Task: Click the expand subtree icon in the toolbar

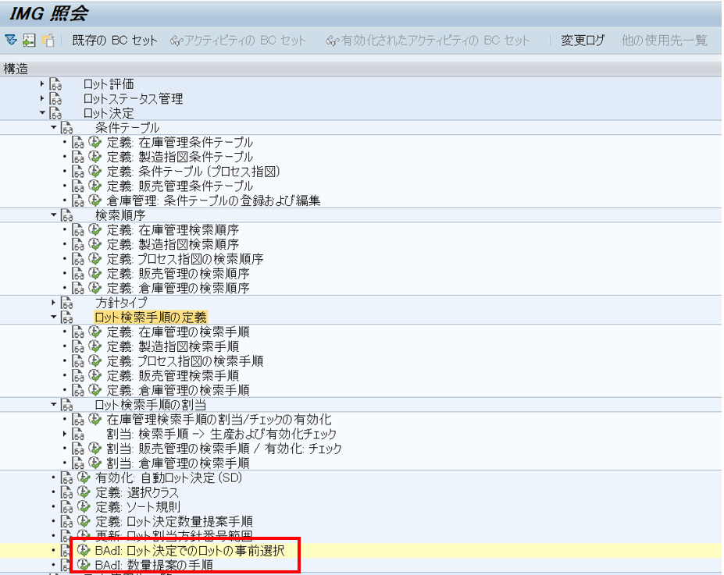Action: click(11, 40)
